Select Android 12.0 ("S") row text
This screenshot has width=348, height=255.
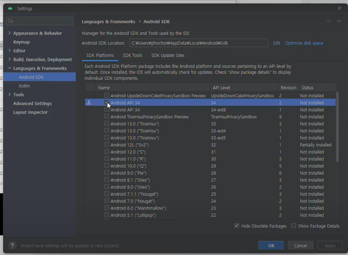tap(128, 152)
